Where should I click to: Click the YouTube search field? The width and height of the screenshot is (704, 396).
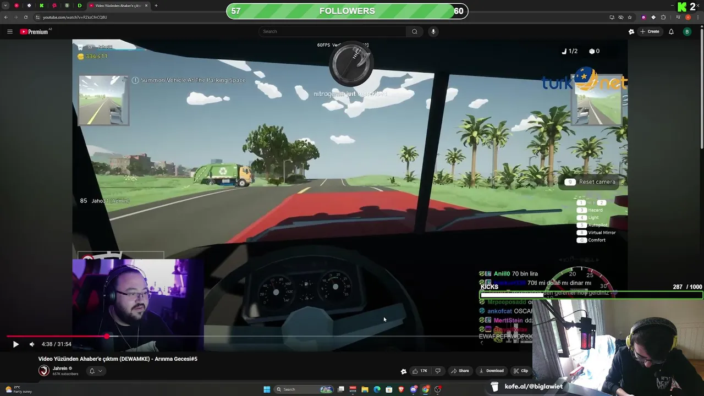(x=333, y=31)
